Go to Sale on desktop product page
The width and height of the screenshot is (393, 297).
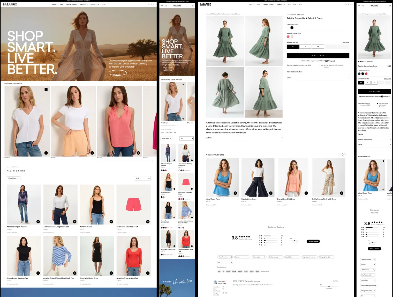tap(300, 4)
